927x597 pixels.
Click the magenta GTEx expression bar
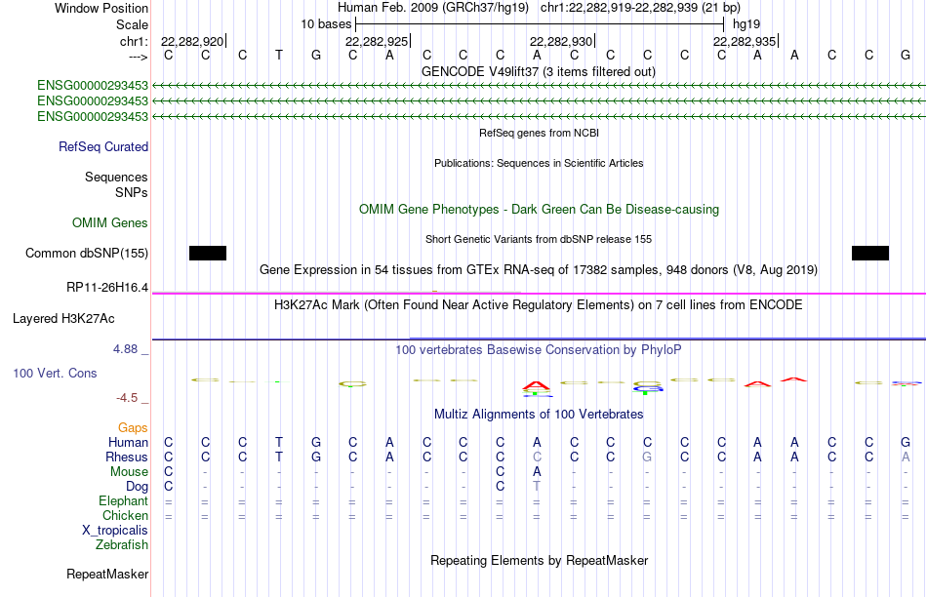(x=539, y=294)
